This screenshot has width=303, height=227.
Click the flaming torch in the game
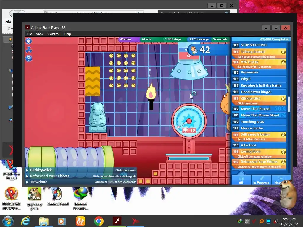pos(151,97)
